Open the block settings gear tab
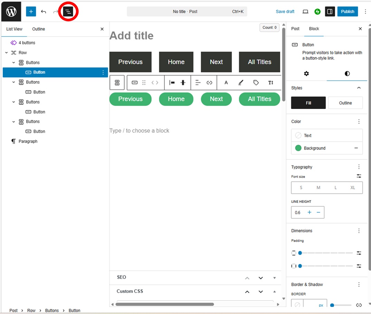 (306, 73)
